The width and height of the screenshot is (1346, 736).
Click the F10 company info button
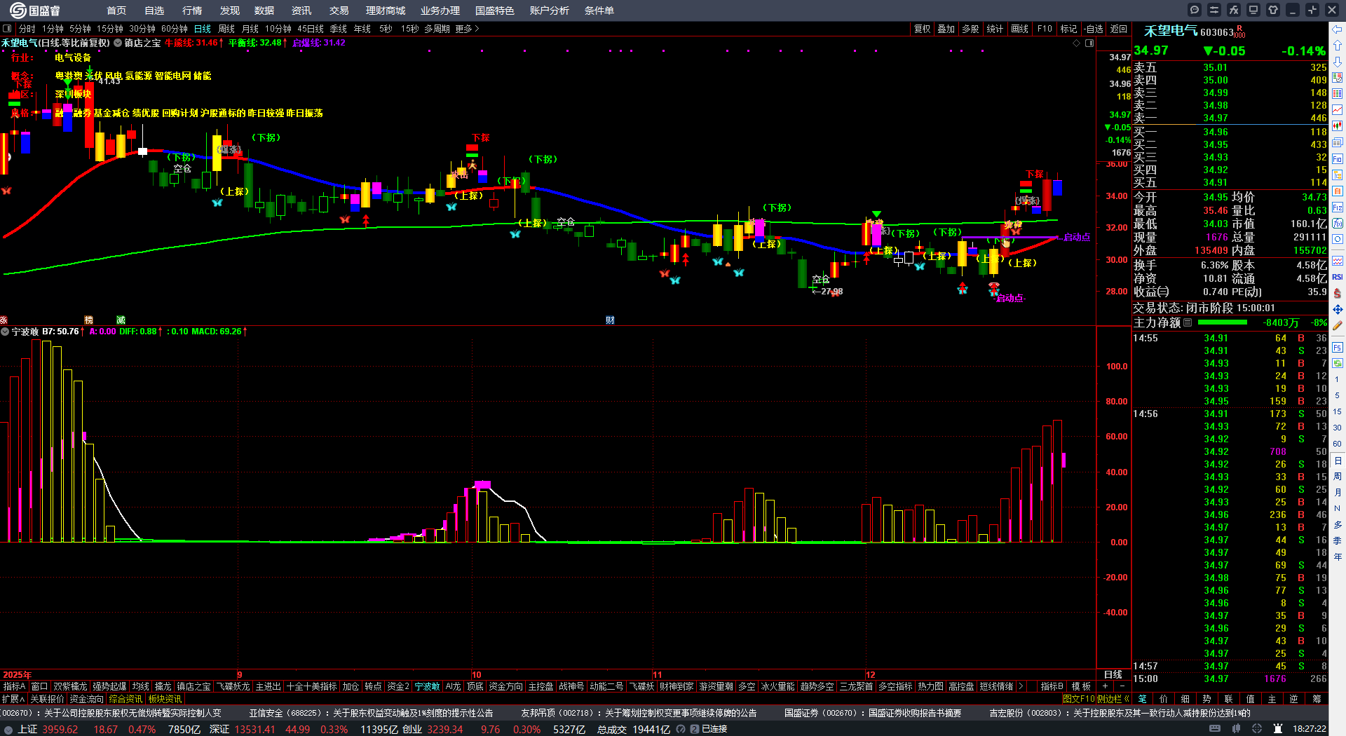tap(1045, 29)
